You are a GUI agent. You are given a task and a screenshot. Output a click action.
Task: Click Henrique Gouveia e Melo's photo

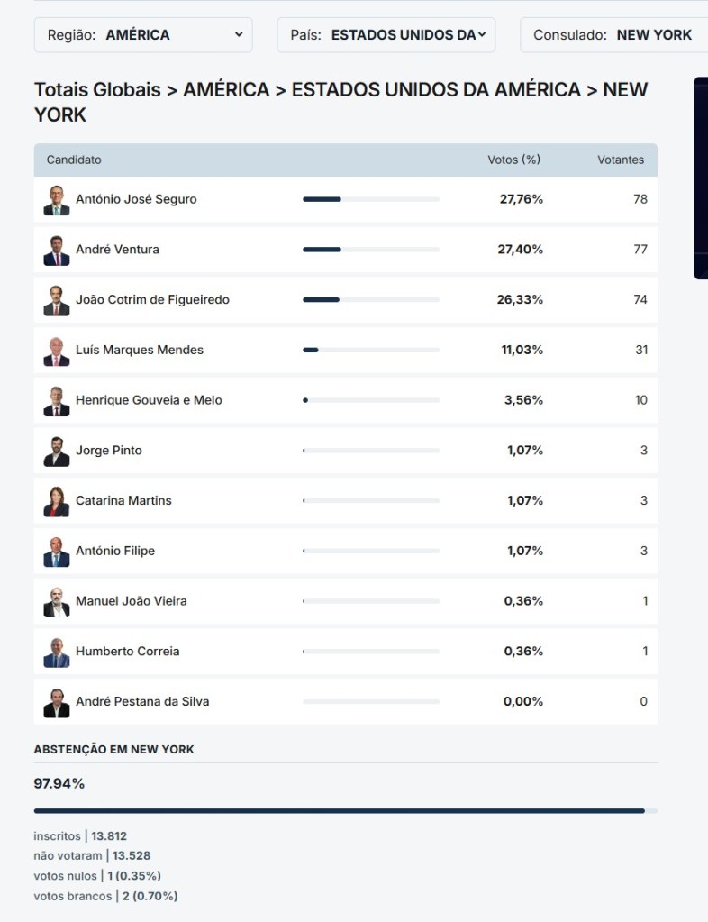pyautogui.click(x=56, y=401)
